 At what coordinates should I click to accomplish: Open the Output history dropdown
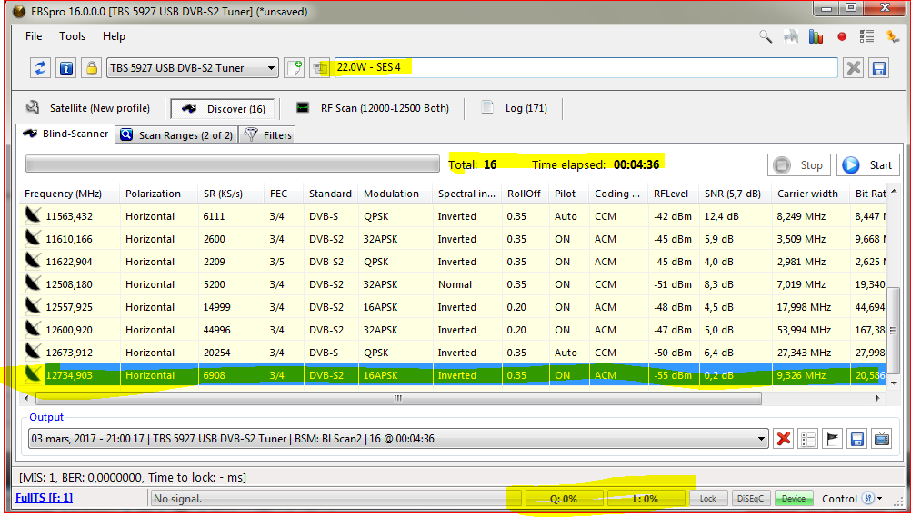[761, 440]
